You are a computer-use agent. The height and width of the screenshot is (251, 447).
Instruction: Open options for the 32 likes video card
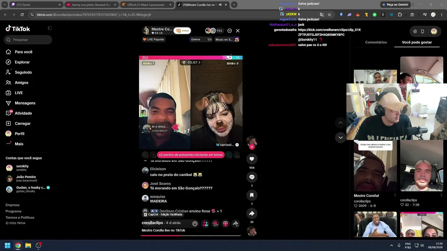(441, 196)
